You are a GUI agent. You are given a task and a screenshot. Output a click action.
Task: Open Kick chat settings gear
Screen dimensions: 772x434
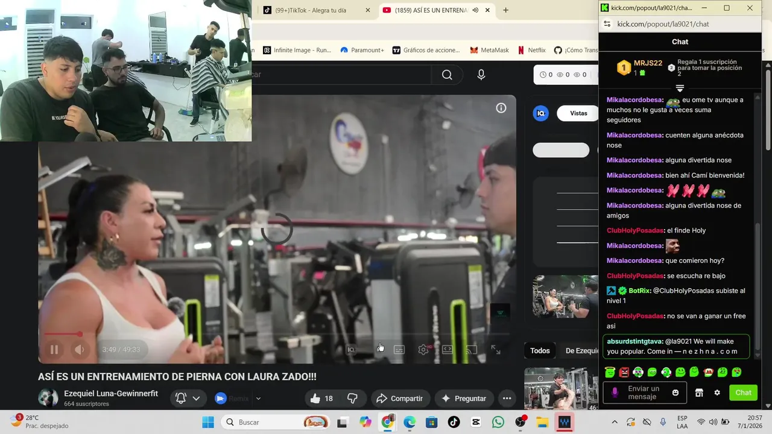(717, 392)
